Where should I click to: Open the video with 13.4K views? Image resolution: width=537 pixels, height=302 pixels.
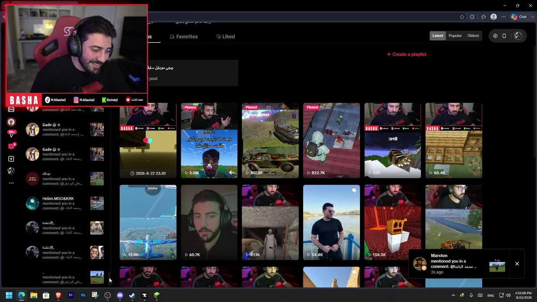tap(148, 222)
